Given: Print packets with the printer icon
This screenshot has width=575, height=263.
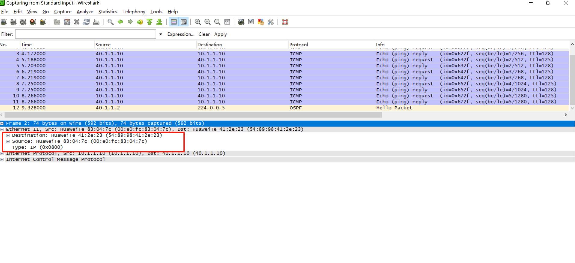Looking at the screenshot, I should [x=96, y=22].
